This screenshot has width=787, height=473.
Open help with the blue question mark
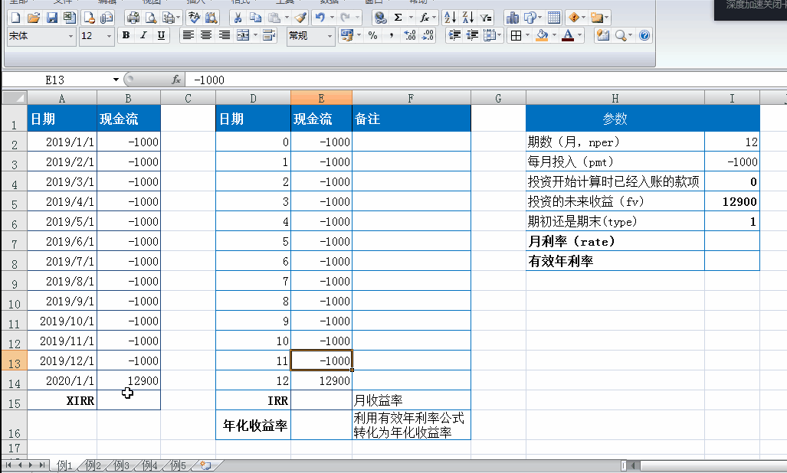pyautogui.click(x=644, y=35)
